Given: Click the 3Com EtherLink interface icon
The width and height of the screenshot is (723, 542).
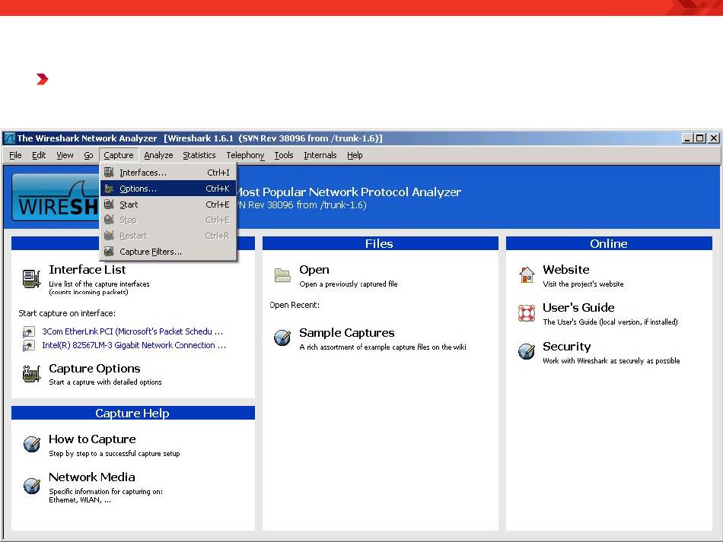Looking at the screenshot, I should click(x=29, y=331).
